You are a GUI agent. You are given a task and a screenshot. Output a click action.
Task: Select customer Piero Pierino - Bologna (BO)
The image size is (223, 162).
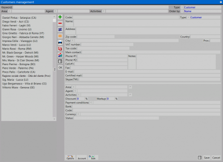click(x=19, y=64)
